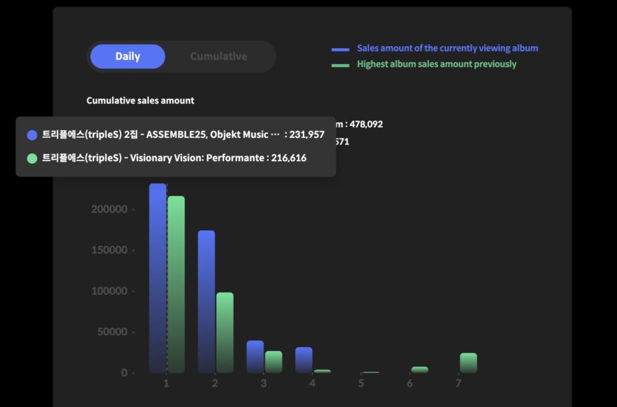Switch to the Daily view
Image resolution: width=617 pixels, height=407 pixels.
(127, 57)
